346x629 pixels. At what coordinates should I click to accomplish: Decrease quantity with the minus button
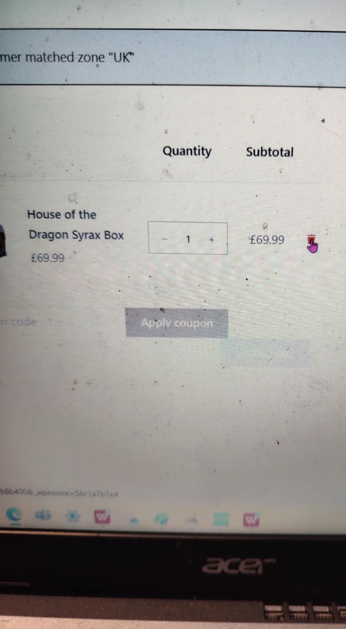[x=165, y=239]
